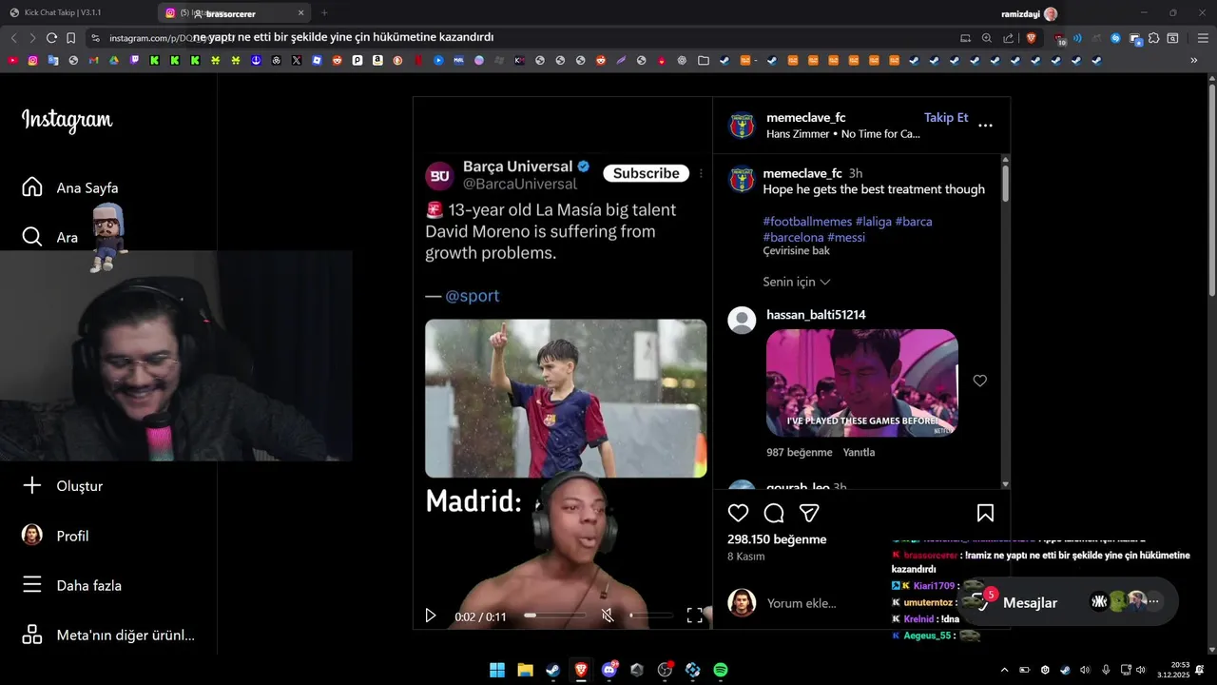1217x685 pixels.
Task: Click the Instagram logo in sidebar
Action: [68, 121]
